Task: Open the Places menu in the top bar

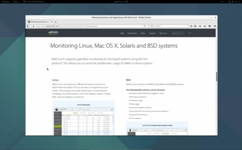Action: tap(16, 2)
